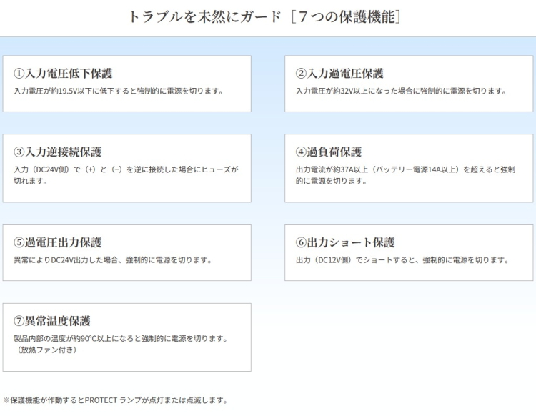
Task: Select the ③入力逆接続保護 heading
Action: point(58,152)
